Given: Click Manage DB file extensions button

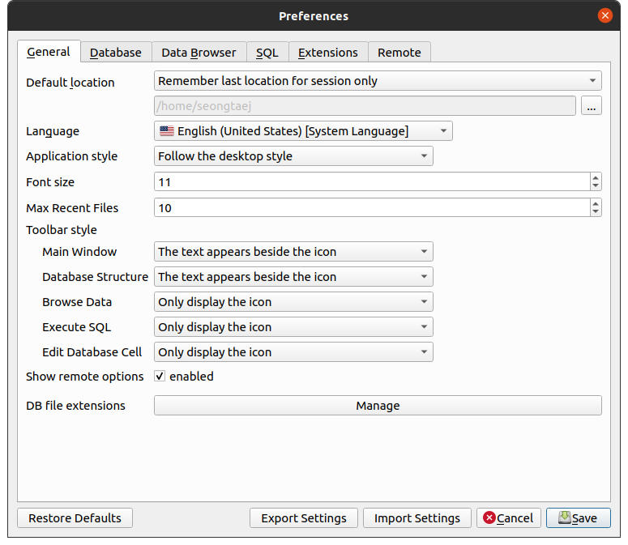Looking at the screenshot, I should click(x=378, y=406).
